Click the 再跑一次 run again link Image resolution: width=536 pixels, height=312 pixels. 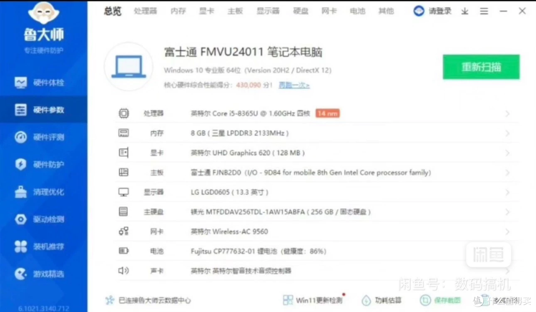click(294, 85)
